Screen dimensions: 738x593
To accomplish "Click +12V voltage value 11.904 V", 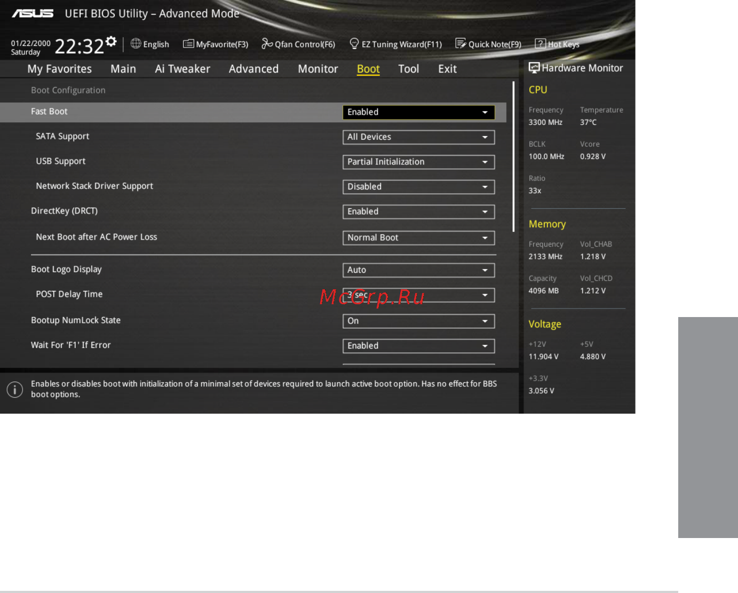I will (x=544, y=357).
